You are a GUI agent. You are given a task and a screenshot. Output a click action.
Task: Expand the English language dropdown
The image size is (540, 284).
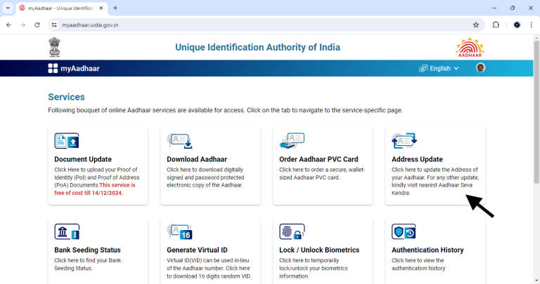click(439, 68)
